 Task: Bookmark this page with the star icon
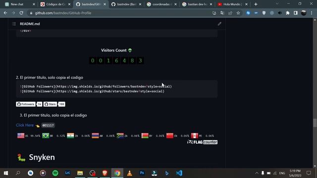[x=238, y=13]
